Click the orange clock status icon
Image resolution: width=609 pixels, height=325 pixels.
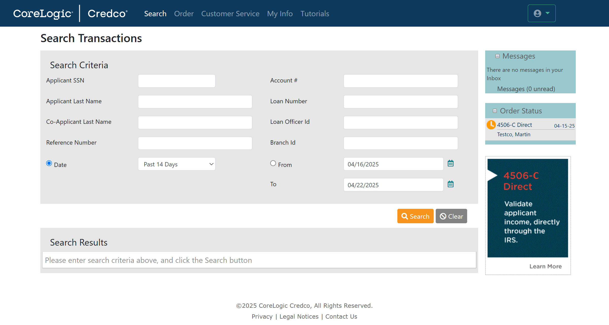pyautogui.click(x=491, y=125)
